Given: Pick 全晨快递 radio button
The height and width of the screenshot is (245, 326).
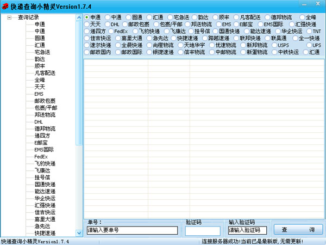Looking at the screenshot, I should tap(118, 45).
